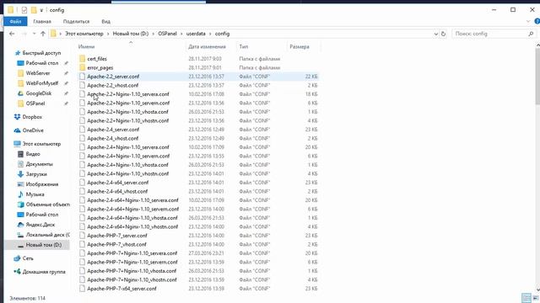The image size is (540, 303).
Task: Open the Поделиться ribbon tab
Action: (x=76, y=21)
